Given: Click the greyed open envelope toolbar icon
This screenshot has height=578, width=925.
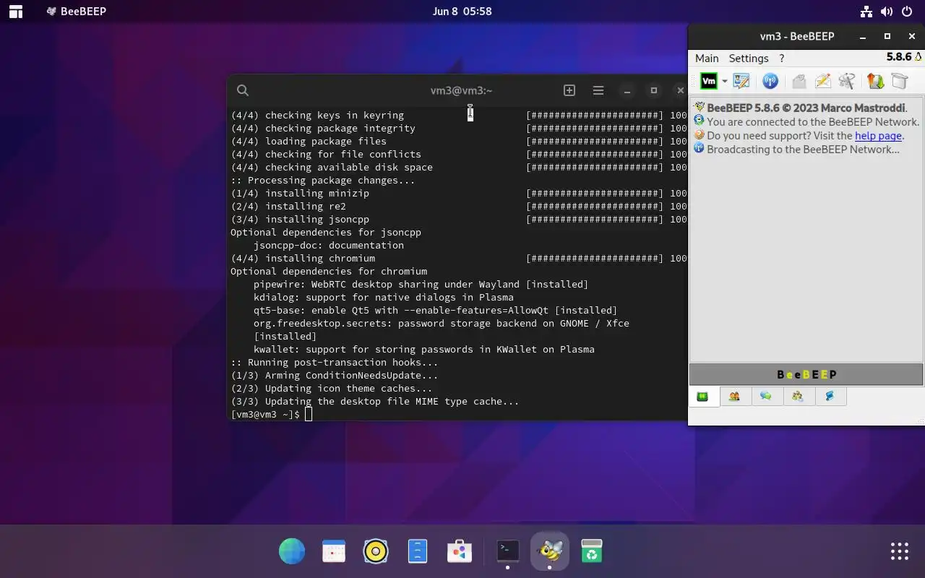Looking at the screenshot, I should coord(799,81).
